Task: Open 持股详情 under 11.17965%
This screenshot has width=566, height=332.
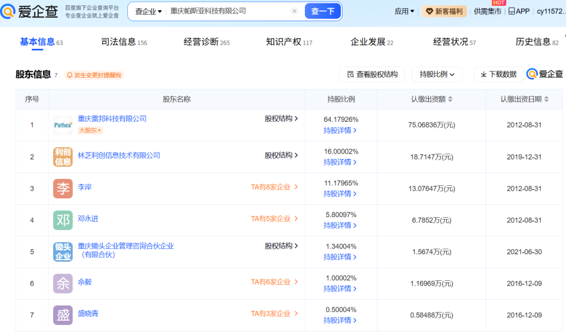Action: [340, 194]
